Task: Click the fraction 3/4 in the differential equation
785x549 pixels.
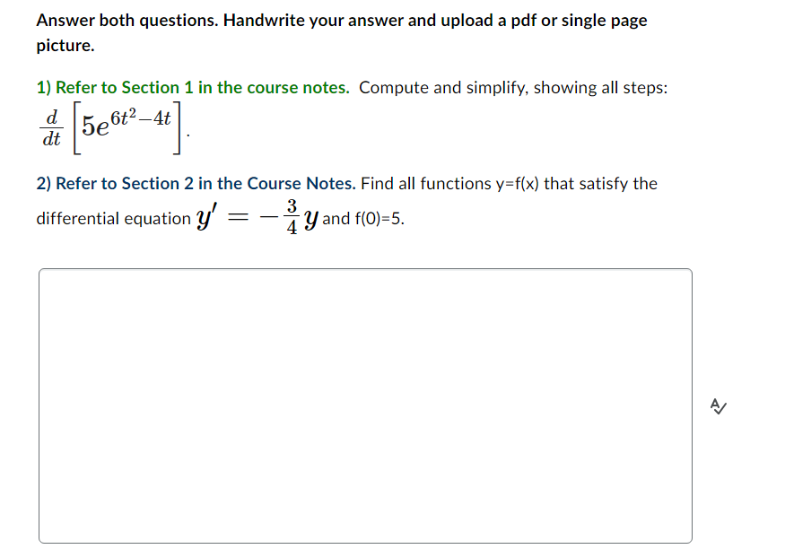Action: (292, 213)
